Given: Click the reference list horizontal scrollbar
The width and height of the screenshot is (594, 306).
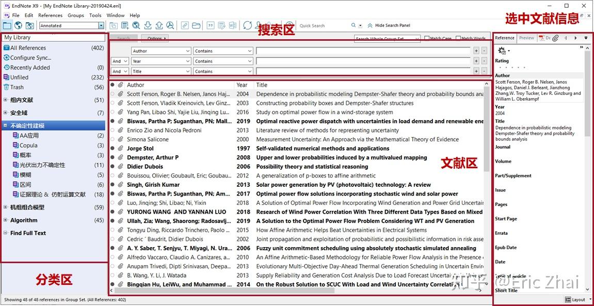Looking at the screenshot, I should click(x=224, y=291).
